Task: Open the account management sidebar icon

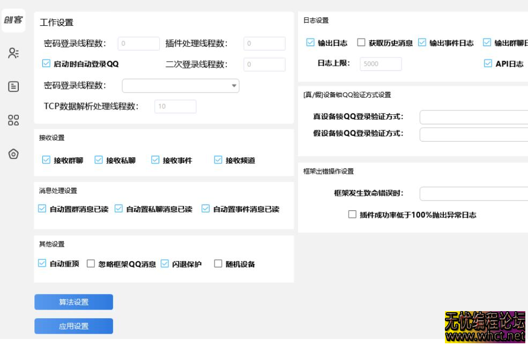Action: coord(12,52)
